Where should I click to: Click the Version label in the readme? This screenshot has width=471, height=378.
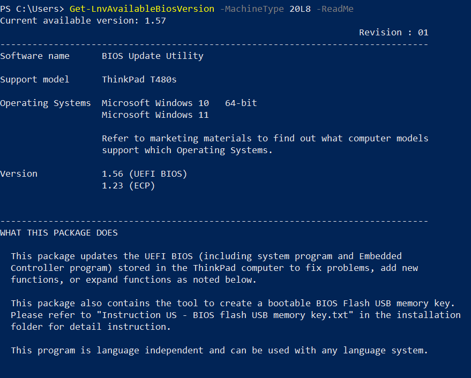point(19,173)
